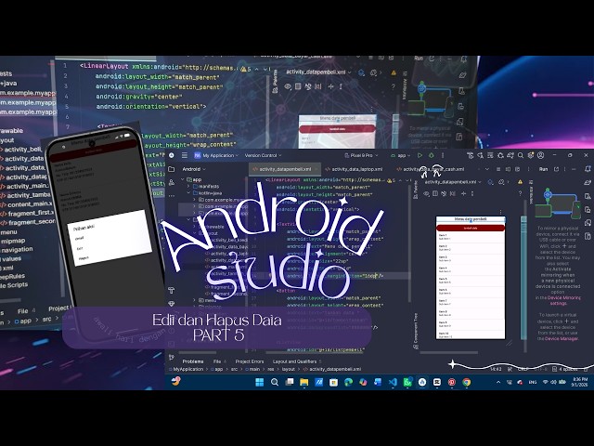This screenshot has height=446, width=594.
Task: Click the design warning triangle icon
Action: [x=520, y=182]
